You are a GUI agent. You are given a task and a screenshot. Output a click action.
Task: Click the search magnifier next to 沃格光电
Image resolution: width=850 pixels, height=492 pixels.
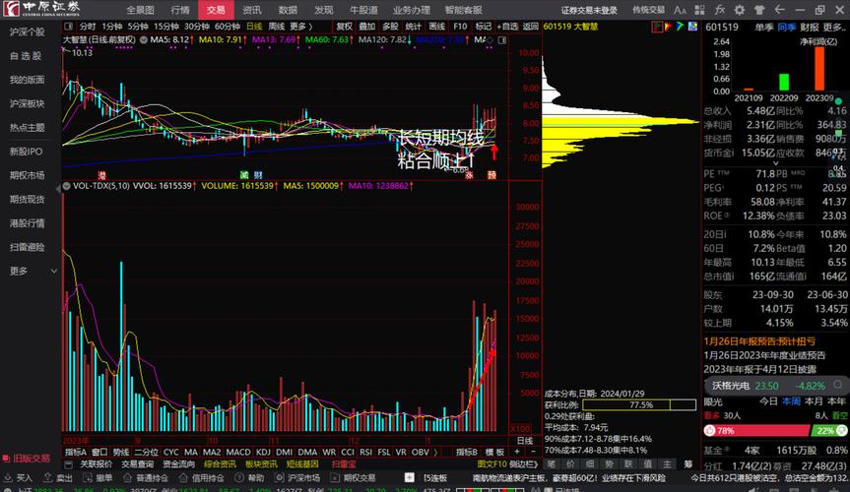(838, 385)
